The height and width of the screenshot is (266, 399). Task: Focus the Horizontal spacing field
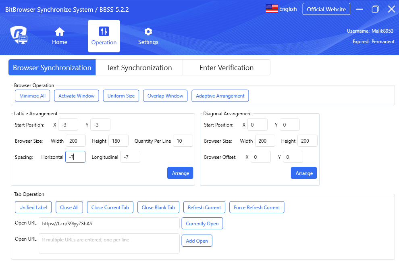75,157
